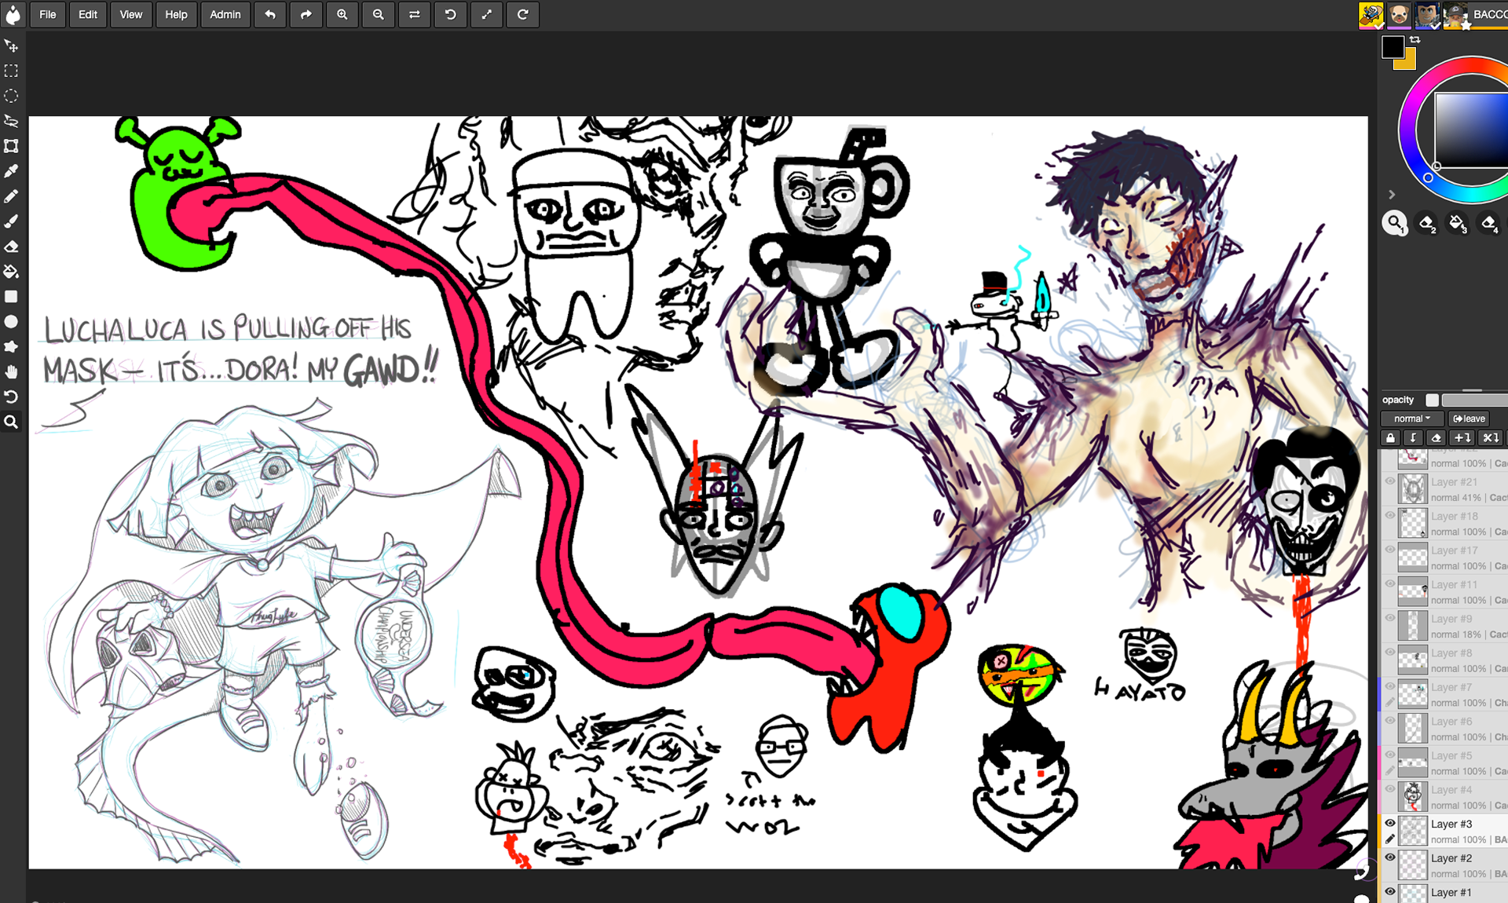Open the Edit menu
1508x903 pixels.
(x=88, y=14)
